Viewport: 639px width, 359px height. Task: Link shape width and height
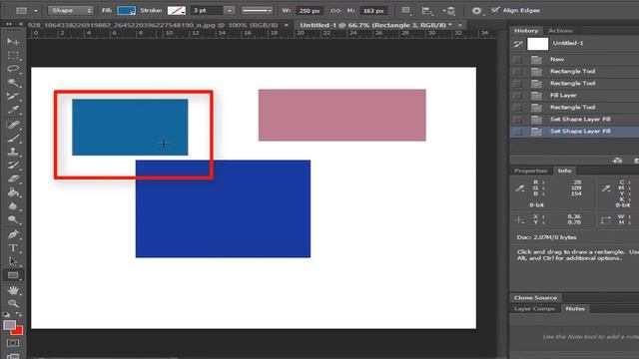(x=335, y=11)
